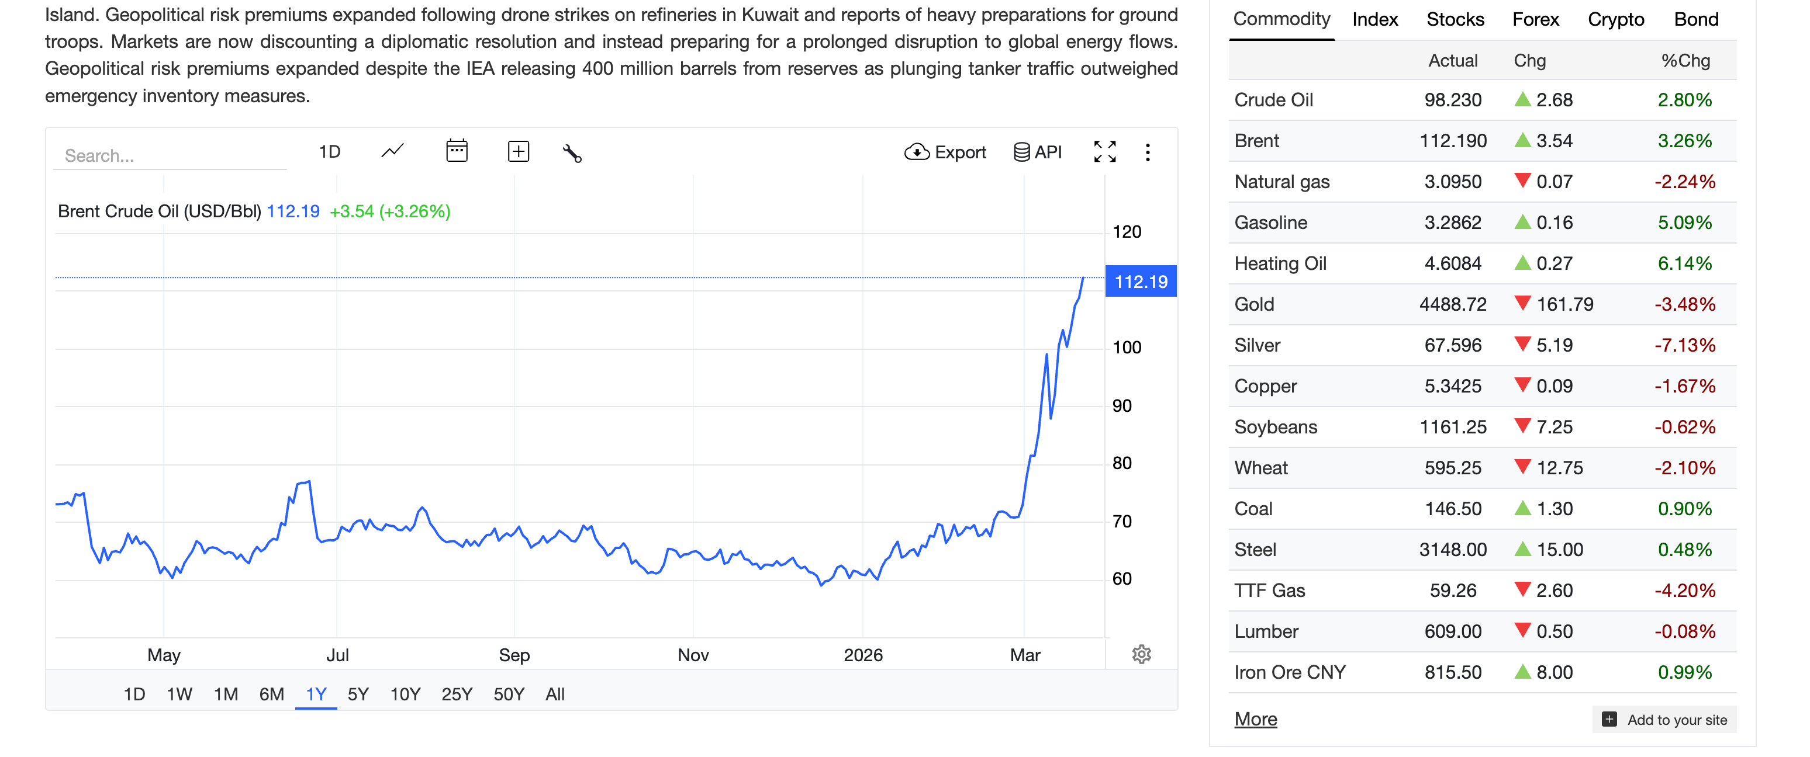This screenshot has width=1810, height=757.
Task: Click the chart Search input field
Action: pos(170,155)
